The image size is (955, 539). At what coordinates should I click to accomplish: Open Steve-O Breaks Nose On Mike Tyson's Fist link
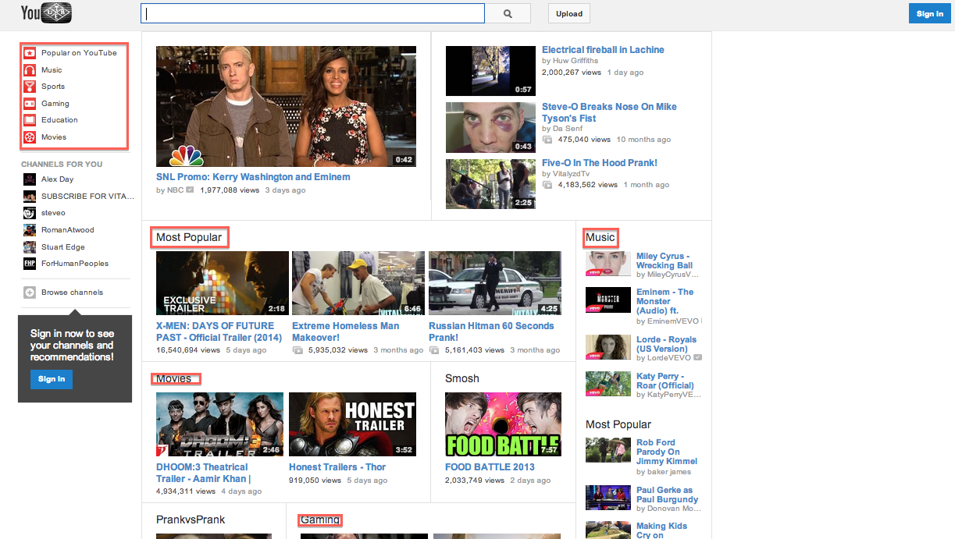(x=609, y=112)
